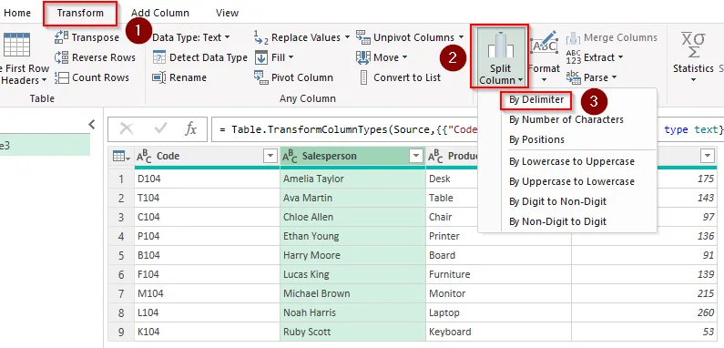Click the formula bar confirm checkmark icon

[160, 129]
